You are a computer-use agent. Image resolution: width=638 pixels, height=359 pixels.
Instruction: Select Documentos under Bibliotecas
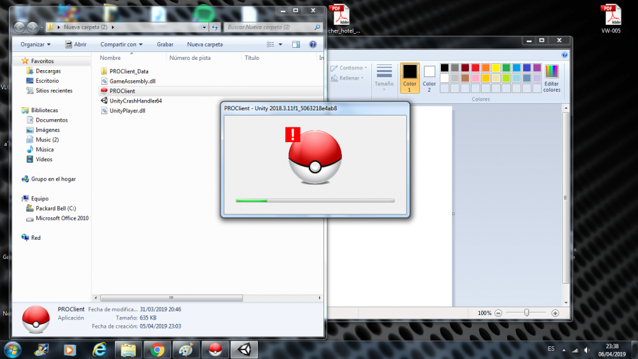51,120
